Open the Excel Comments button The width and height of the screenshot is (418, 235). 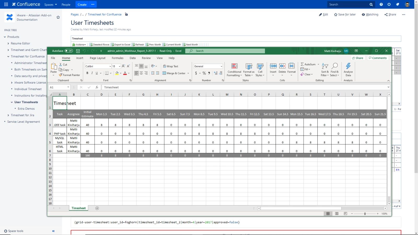coord(378,58)
